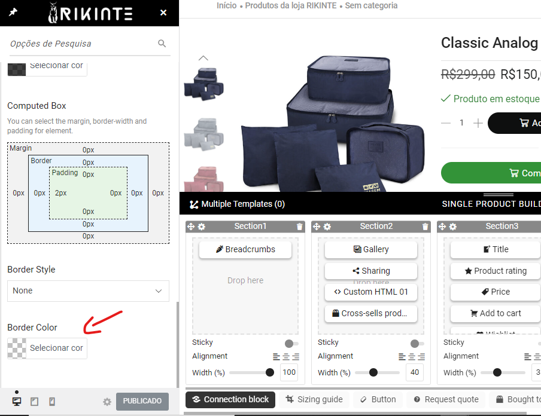Set Section2 alignment to right
This screenshot has width=541, height=416.
(x=421, y=357)
